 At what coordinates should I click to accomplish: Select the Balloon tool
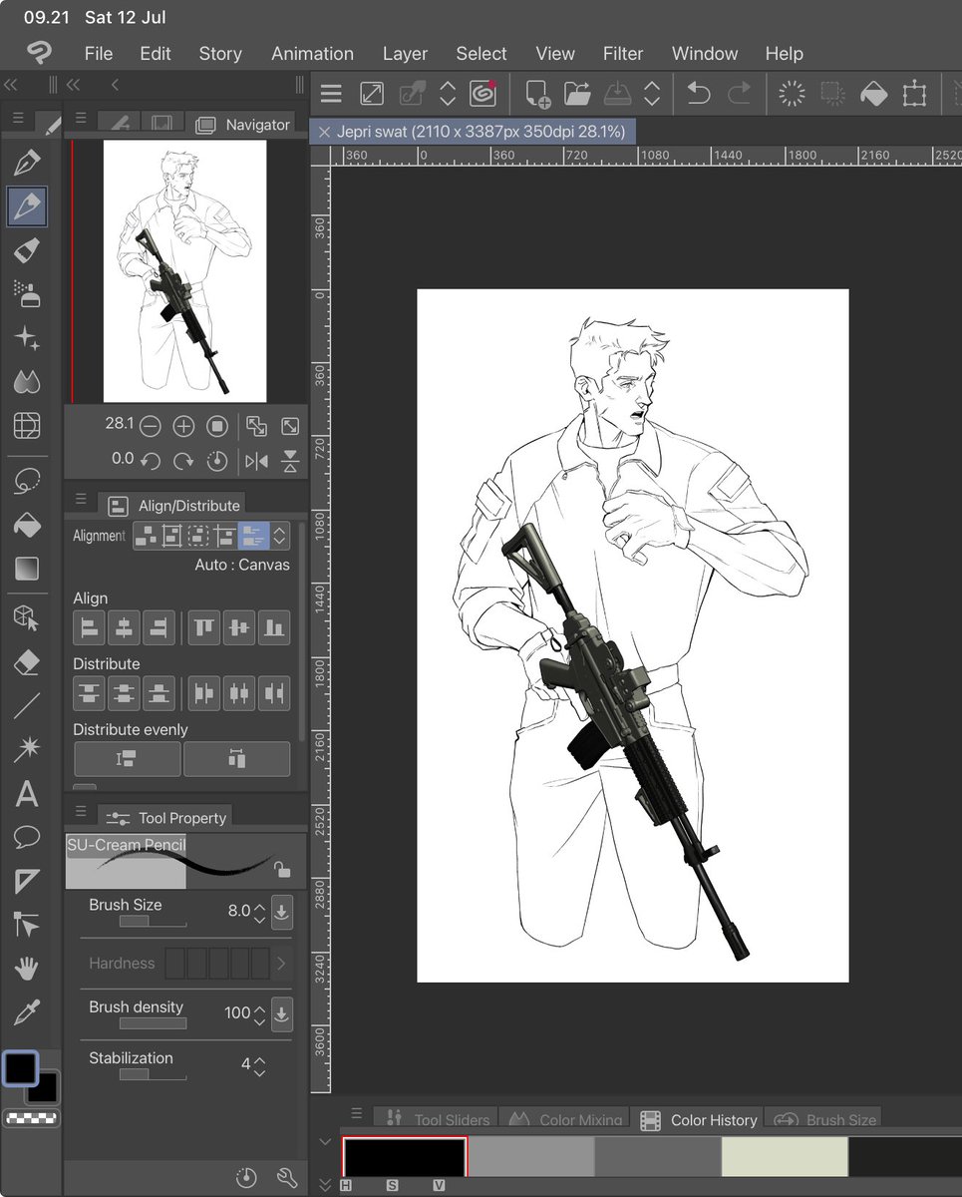pos(27,837)
